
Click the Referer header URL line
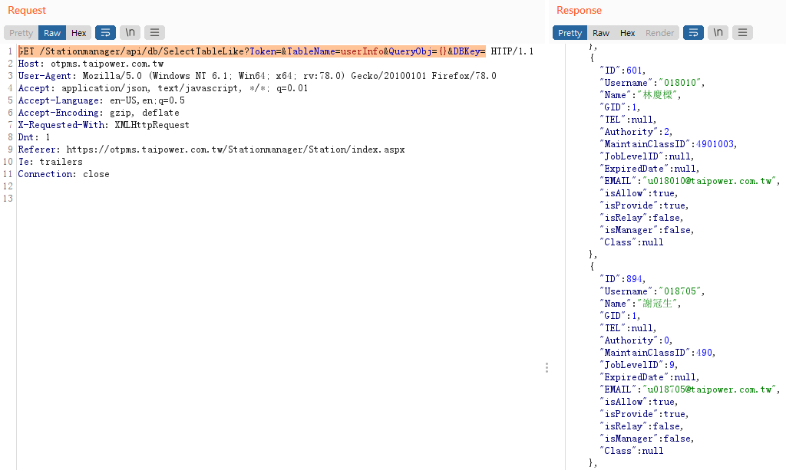(x=212, y=150)
